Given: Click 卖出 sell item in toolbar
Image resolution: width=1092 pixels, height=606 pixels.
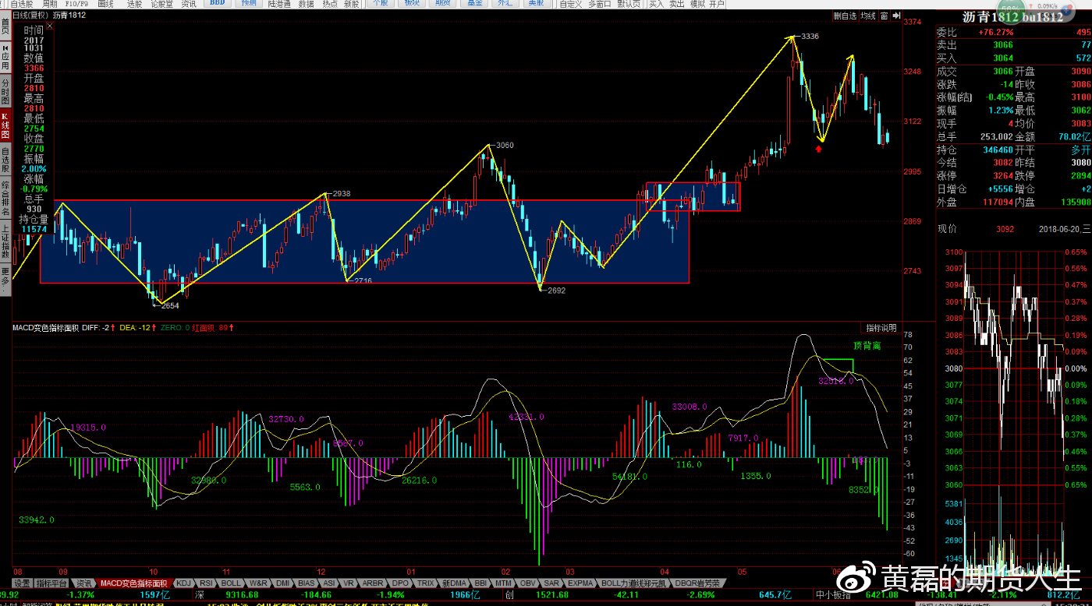Looking at the screenshot, I should [676, 4].
